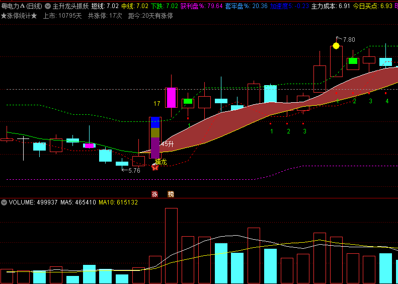The image size is (398, 284).
Task: Click the red 张 badge icon
Action: [x=154, y=194]
